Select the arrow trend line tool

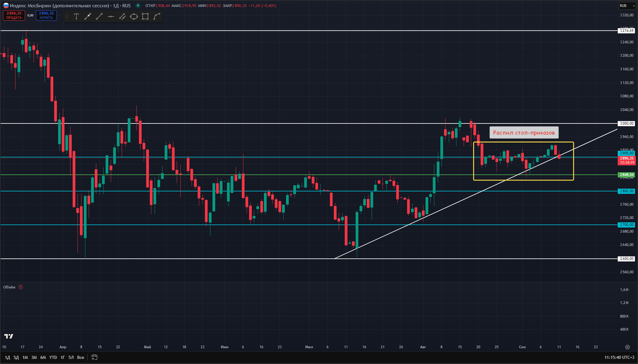[x=87, y=16]
